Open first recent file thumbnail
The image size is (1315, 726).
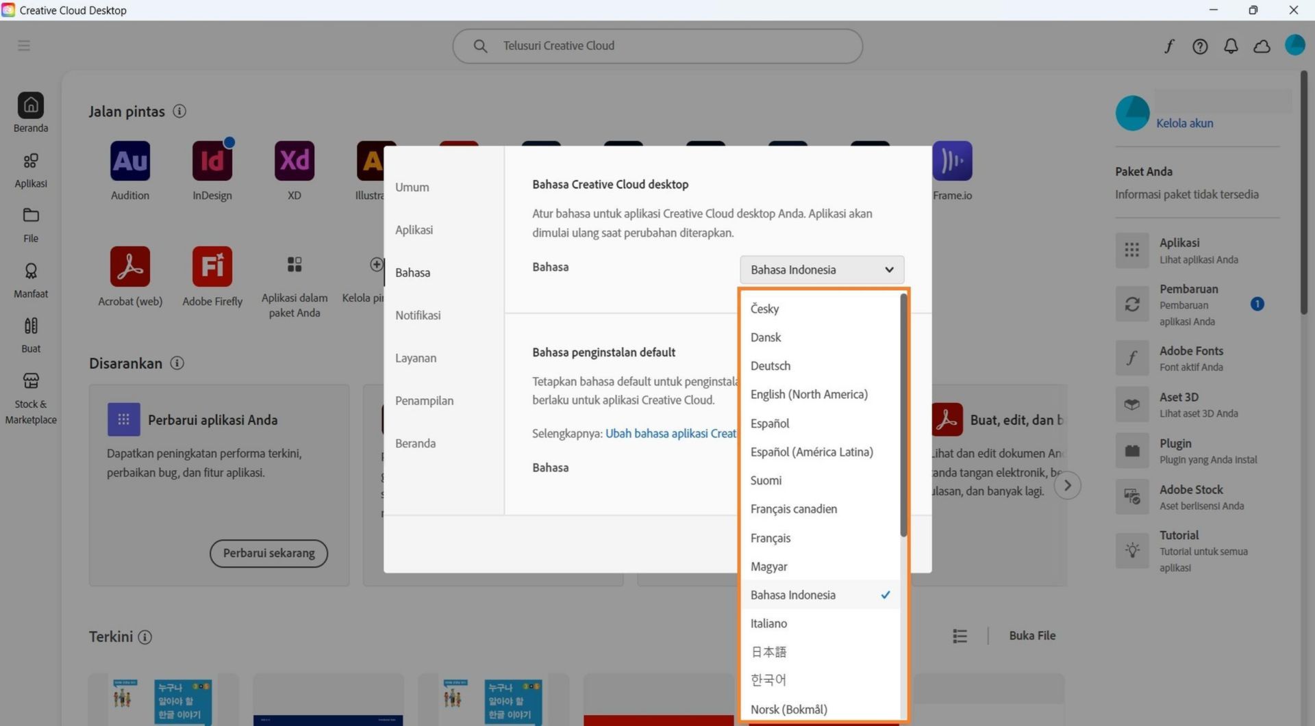click(164, 699)
